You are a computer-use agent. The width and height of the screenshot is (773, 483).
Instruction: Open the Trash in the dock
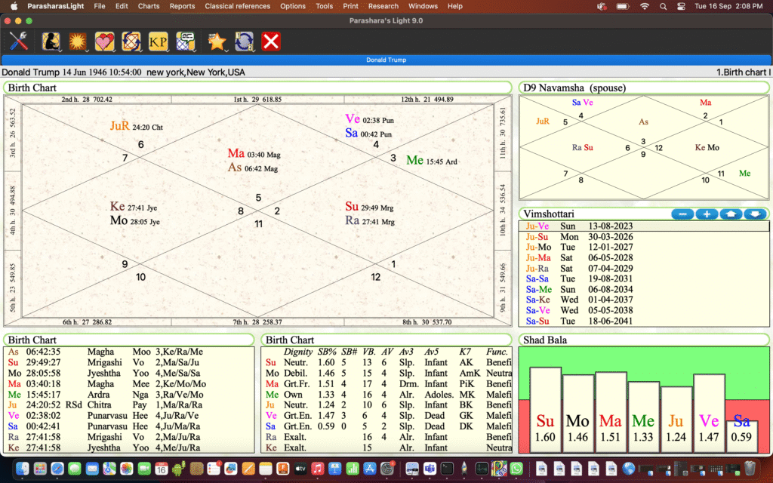(x=750, y=468)
